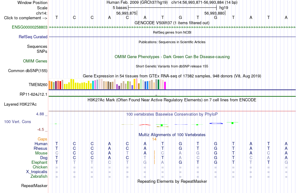Open the PhyloP Basewise Conservation title
296x193 pixels.
(x=172, y=114)
